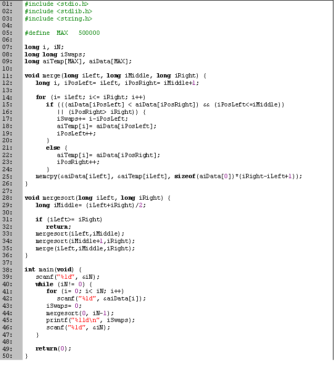Image resolution: width=334 pixels, height=371 pixels.
Task: Click line number 50: in the gutter
Action: pyautogui.click(x=7, y=356)
